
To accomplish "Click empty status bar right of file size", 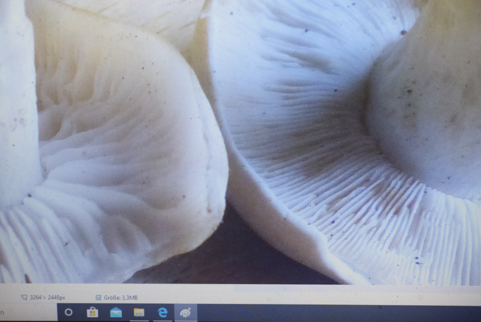I will pyautogui.click(x=301, y=297).
